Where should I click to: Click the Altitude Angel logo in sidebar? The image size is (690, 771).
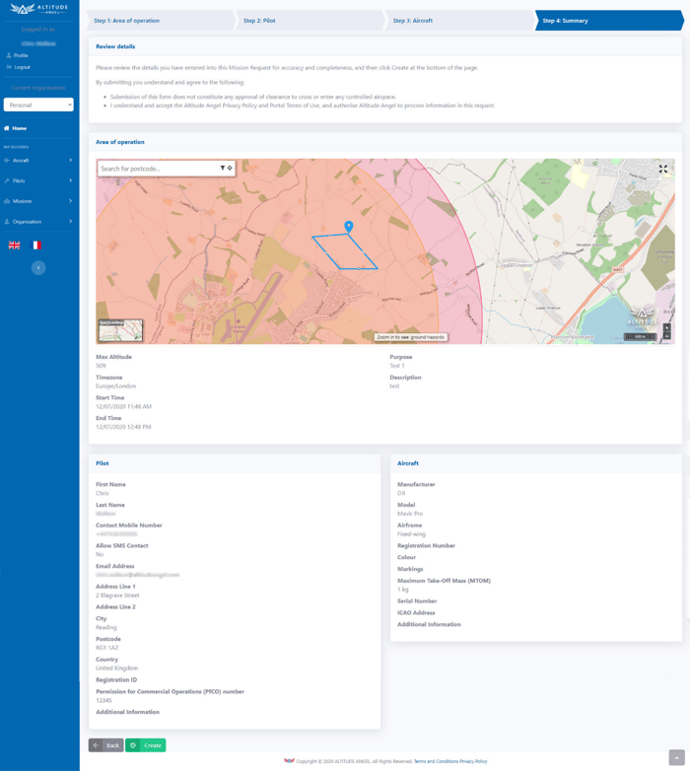[38, 9]
